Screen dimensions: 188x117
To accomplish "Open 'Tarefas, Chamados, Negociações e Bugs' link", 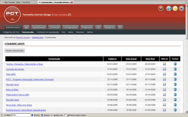I will pyautogui.click(x=24, y=64).
